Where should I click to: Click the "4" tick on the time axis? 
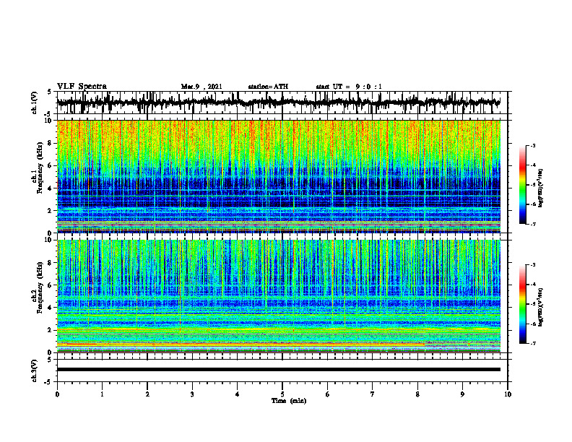(x=238, y=394)
